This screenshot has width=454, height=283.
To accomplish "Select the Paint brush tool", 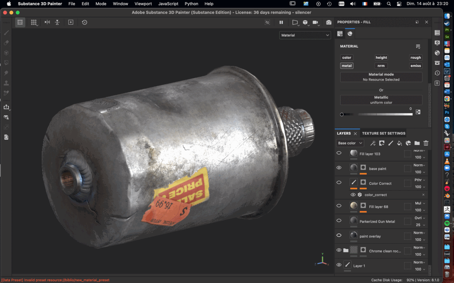I will [x=6, y=33].
